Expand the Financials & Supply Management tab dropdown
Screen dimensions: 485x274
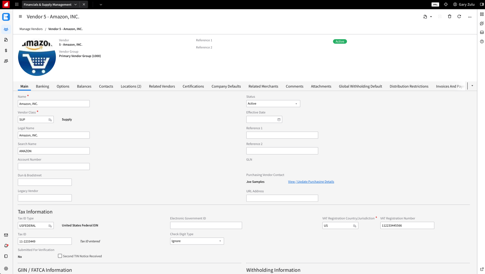(x=76, y=5)
